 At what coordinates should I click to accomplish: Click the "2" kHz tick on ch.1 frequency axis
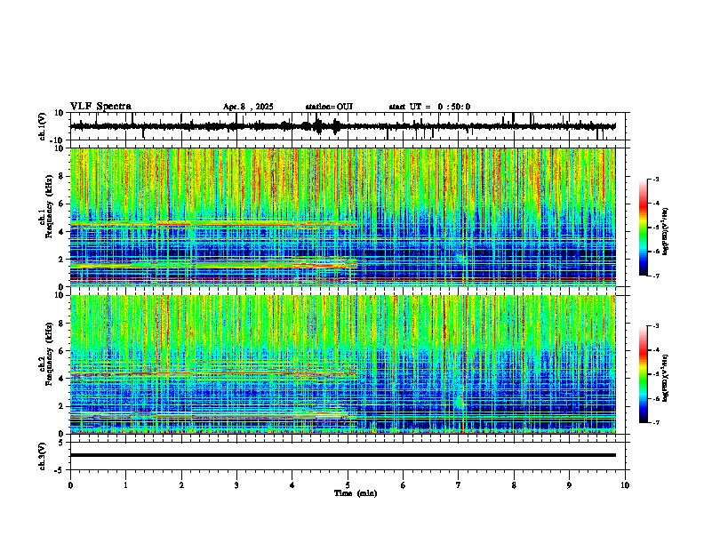tap(61, 259)
